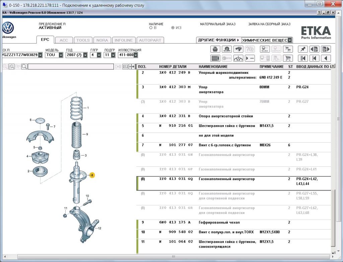Open the МОДЕЛЬ dropdown showing TOU
This screenshot has height=262, width=343.
(x=61, y=55)
